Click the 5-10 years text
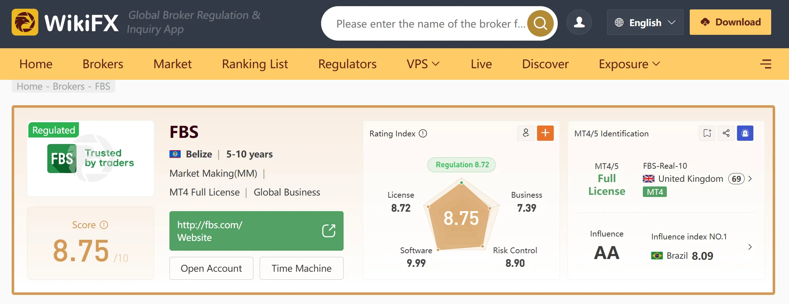This screenshot has width=789, height=304. (249, 154)
